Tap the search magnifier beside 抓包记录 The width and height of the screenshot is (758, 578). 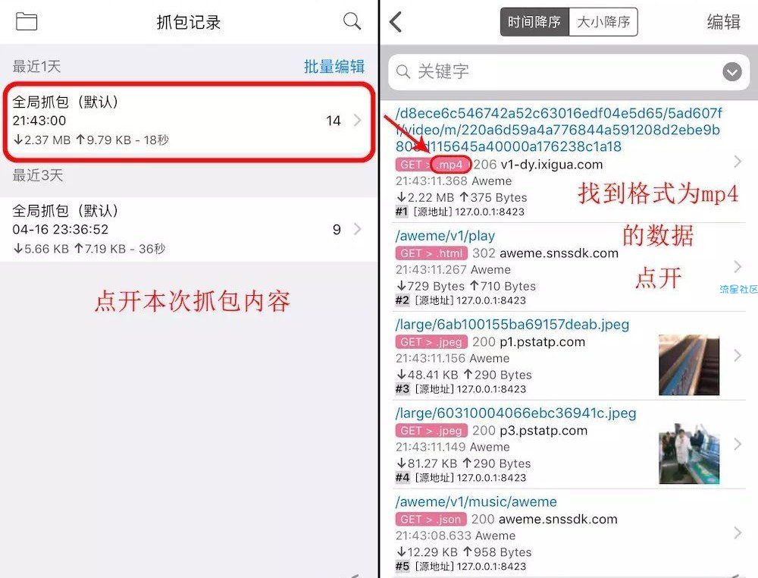point(352,21)
